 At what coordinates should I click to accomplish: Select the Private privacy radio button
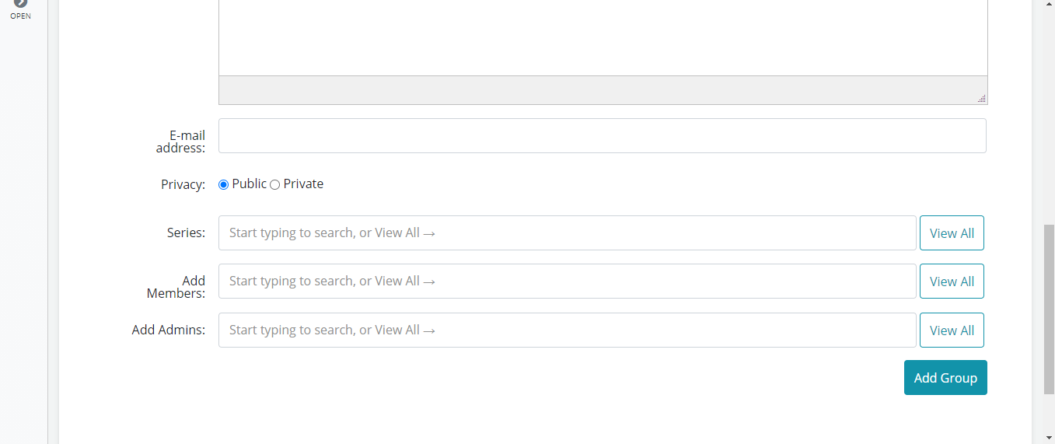point(274,184)
